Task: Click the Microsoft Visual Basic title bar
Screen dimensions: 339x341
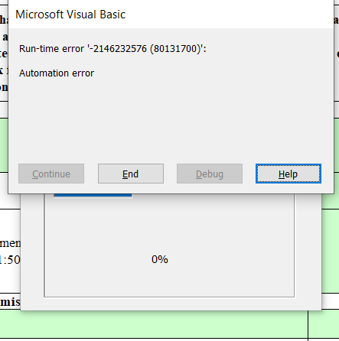Action: click(x=171, y=15)
